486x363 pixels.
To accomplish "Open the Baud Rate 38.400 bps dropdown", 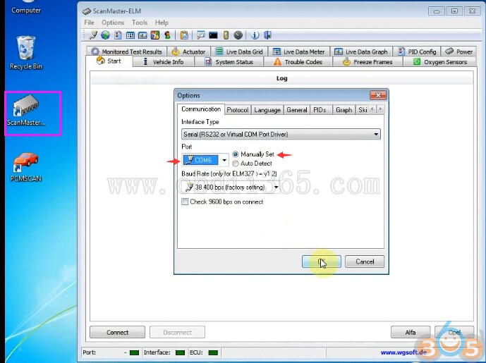I will click(x=276, y=187).
